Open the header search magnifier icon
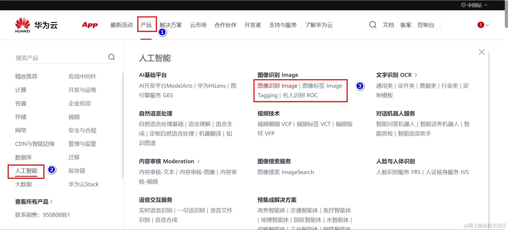508x230 pixels. [373, 25]
